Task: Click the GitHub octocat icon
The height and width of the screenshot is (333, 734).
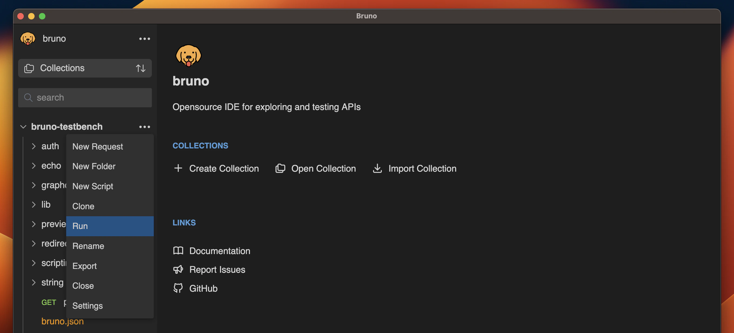Action: coord(178,288)
